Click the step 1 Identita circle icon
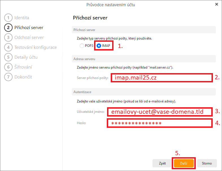 pos(8,18)
